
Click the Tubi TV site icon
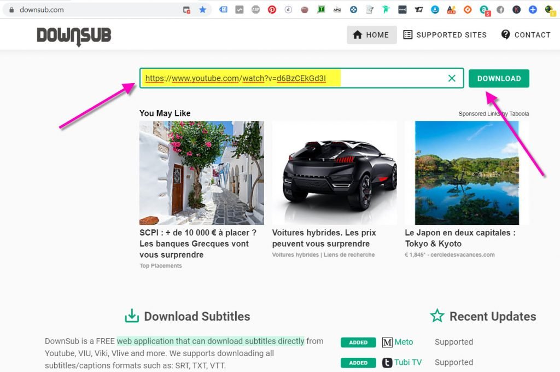coord(387,363)
